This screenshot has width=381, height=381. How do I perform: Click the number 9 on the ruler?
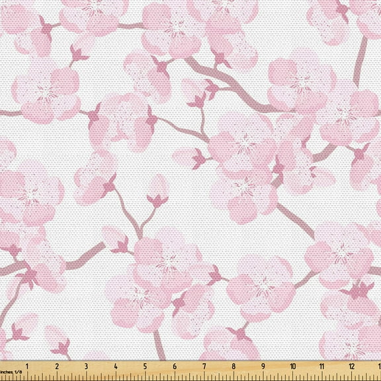click(263, 366)
